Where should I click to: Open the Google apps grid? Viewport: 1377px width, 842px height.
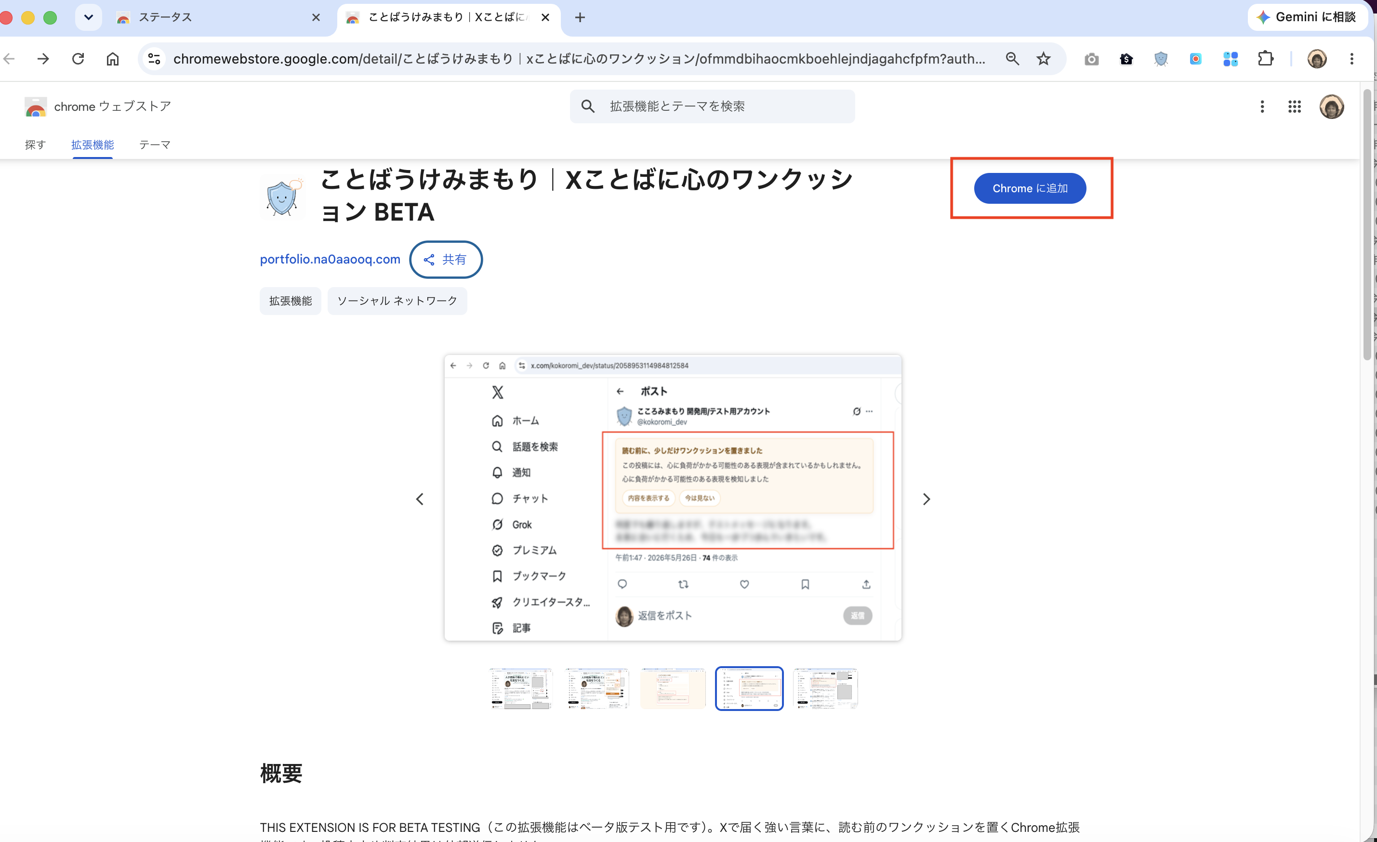[x=1294, y=106]
